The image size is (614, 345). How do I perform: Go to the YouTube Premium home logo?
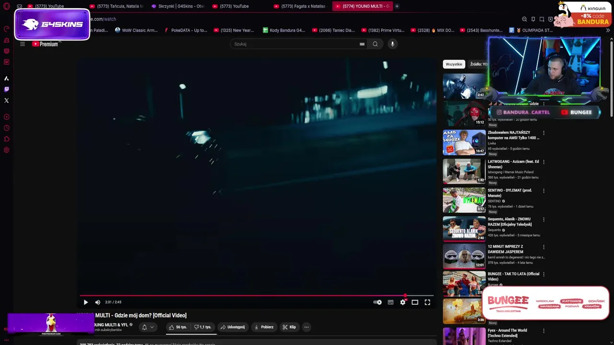point(45,44)
